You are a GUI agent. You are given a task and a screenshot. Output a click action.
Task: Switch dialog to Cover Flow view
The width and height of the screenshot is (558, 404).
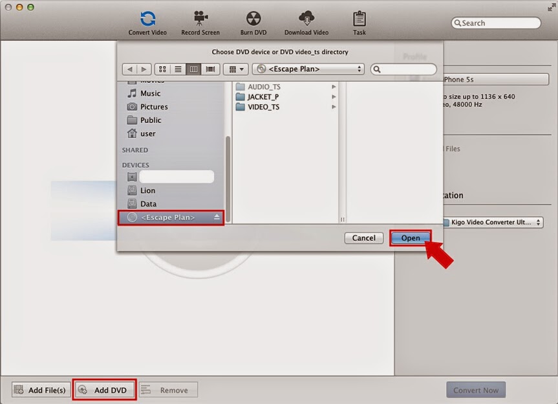[210, 69]
